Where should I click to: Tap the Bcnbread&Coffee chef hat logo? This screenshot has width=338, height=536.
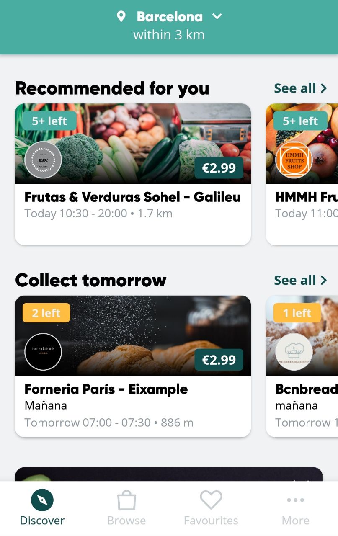pyautogui.click(x=294, y=352)
